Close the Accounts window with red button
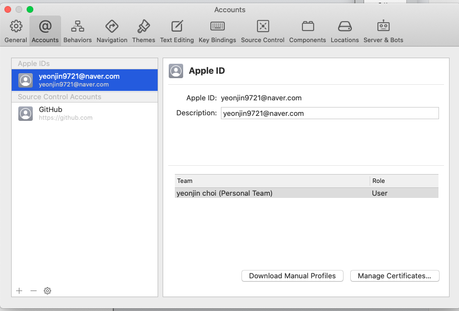Viewport: 459px width, 311px height. pos(8,9)
